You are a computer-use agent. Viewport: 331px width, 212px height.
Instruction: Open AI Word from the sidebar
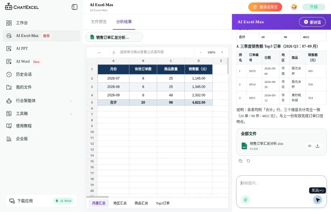pos(41,61)
